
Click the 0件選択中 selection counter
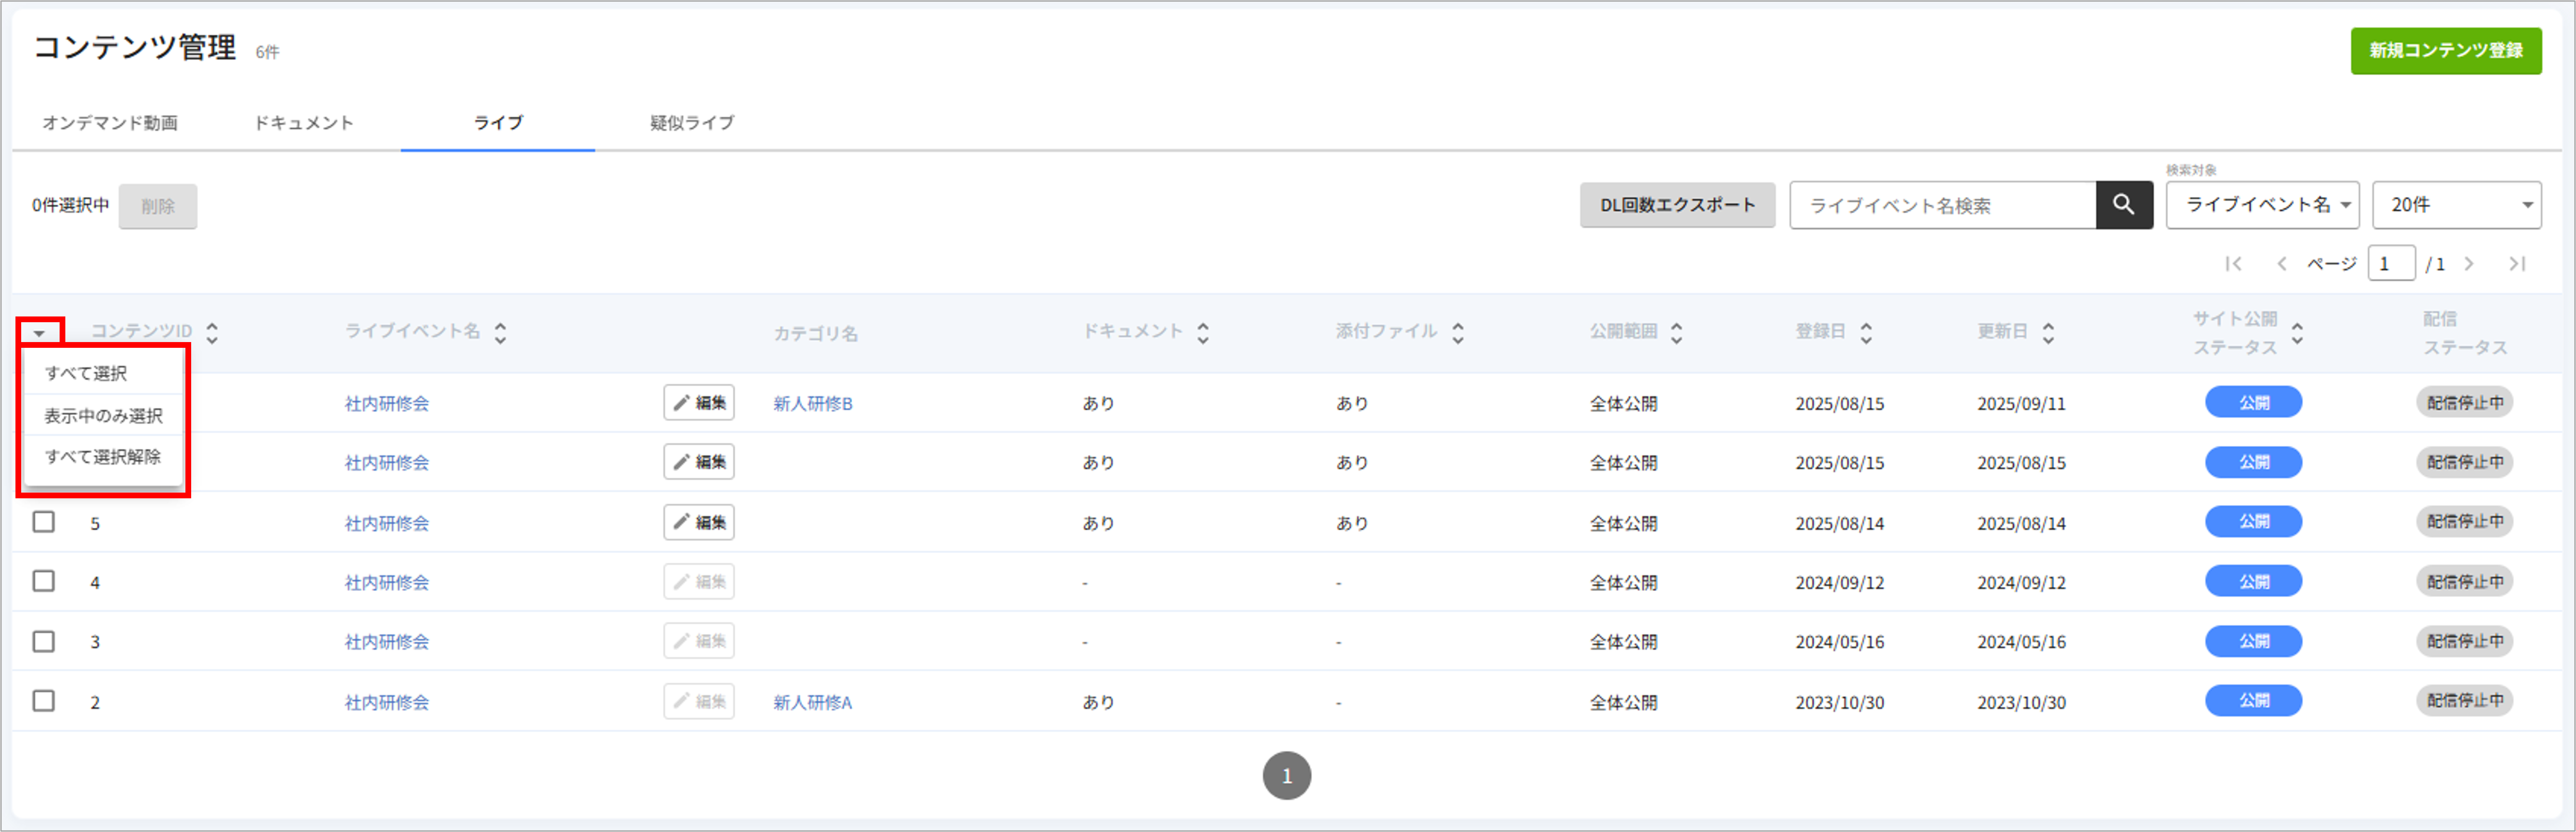point(70,205)
